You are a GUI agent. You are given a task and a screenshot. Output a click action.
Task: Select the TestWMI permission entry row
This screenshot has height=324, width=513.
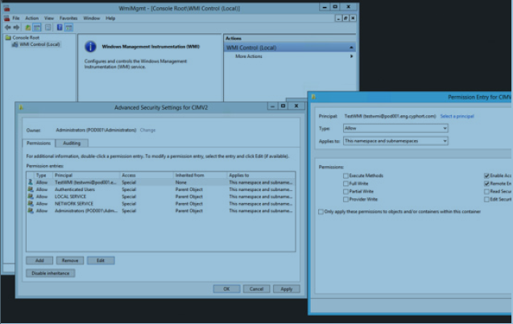[x=160, y=182]
